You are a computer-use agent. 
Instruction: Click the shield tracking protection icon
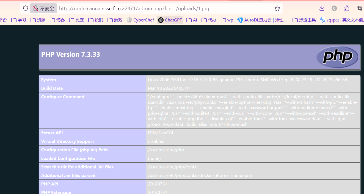coord(26,8)
